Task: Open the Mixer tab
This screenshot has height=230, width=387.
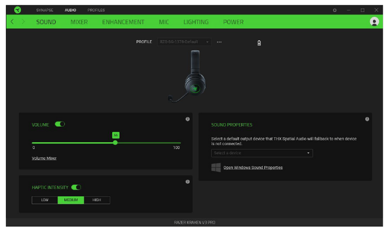Action: [x=79, y=22]
